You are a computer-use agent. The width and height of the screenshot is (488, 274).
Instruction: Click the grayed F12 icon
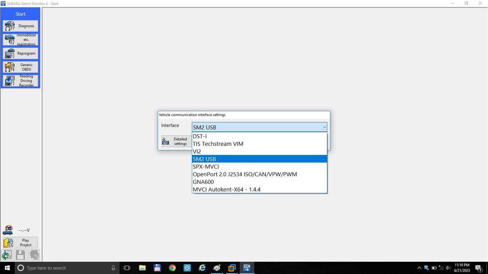pos(34,255)
